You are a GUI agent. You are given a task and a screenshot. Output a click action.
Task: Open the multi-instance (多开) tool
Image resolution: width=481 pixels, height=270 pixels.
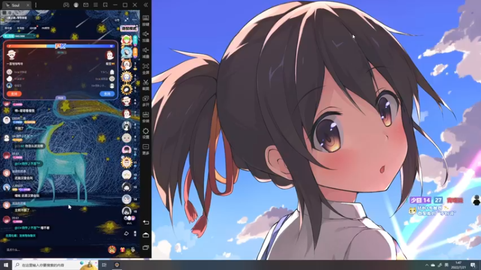[146, 101]
